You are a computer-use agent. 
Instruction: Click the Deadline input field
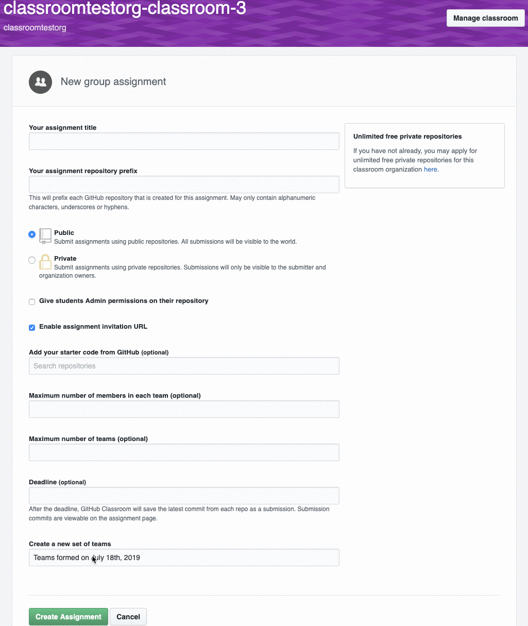(184, 496)
